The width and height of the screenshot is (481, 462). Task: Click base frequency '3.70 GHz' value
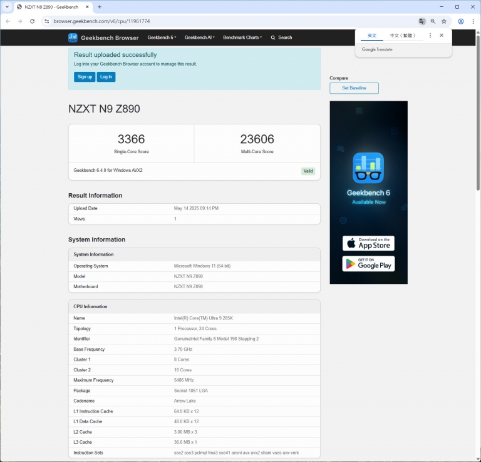[183, 349]
